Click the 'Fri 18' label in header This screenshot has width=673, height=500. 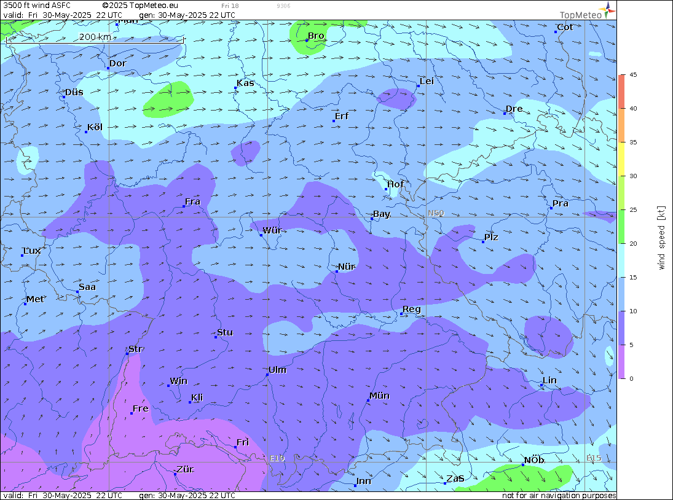(230, 6)
